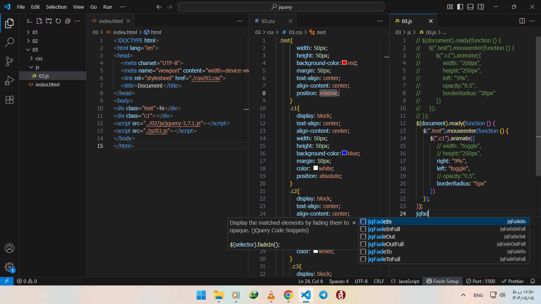The width and height of the screenshot is (541, 304).
Task: Open more actions for 03.css editor group
Action: [380, 21]
